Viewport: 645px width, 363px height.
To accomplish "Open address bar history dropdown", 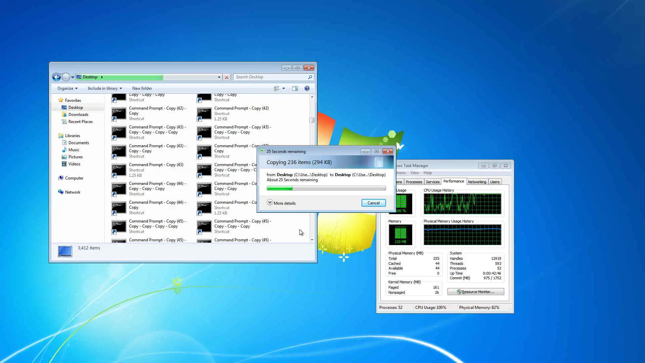I will click(x=219, y=77).
